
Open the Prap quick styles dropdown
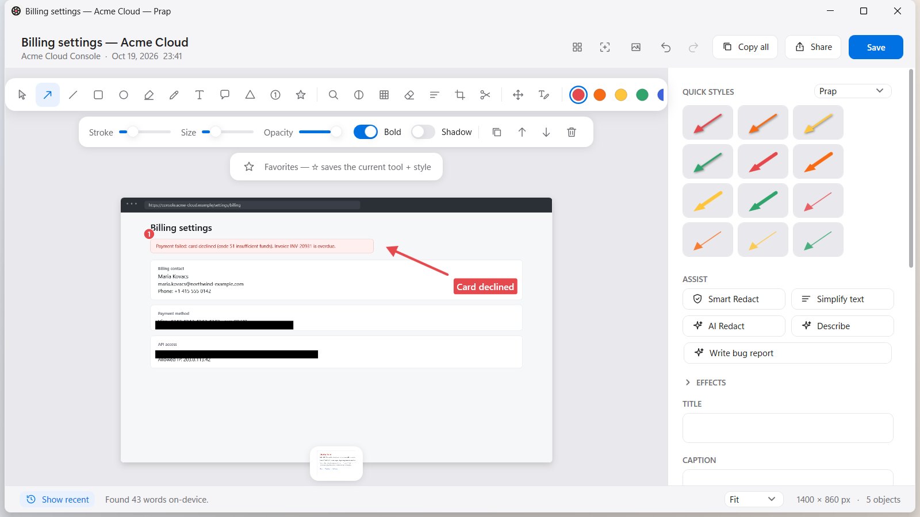(x=853, y=91)
